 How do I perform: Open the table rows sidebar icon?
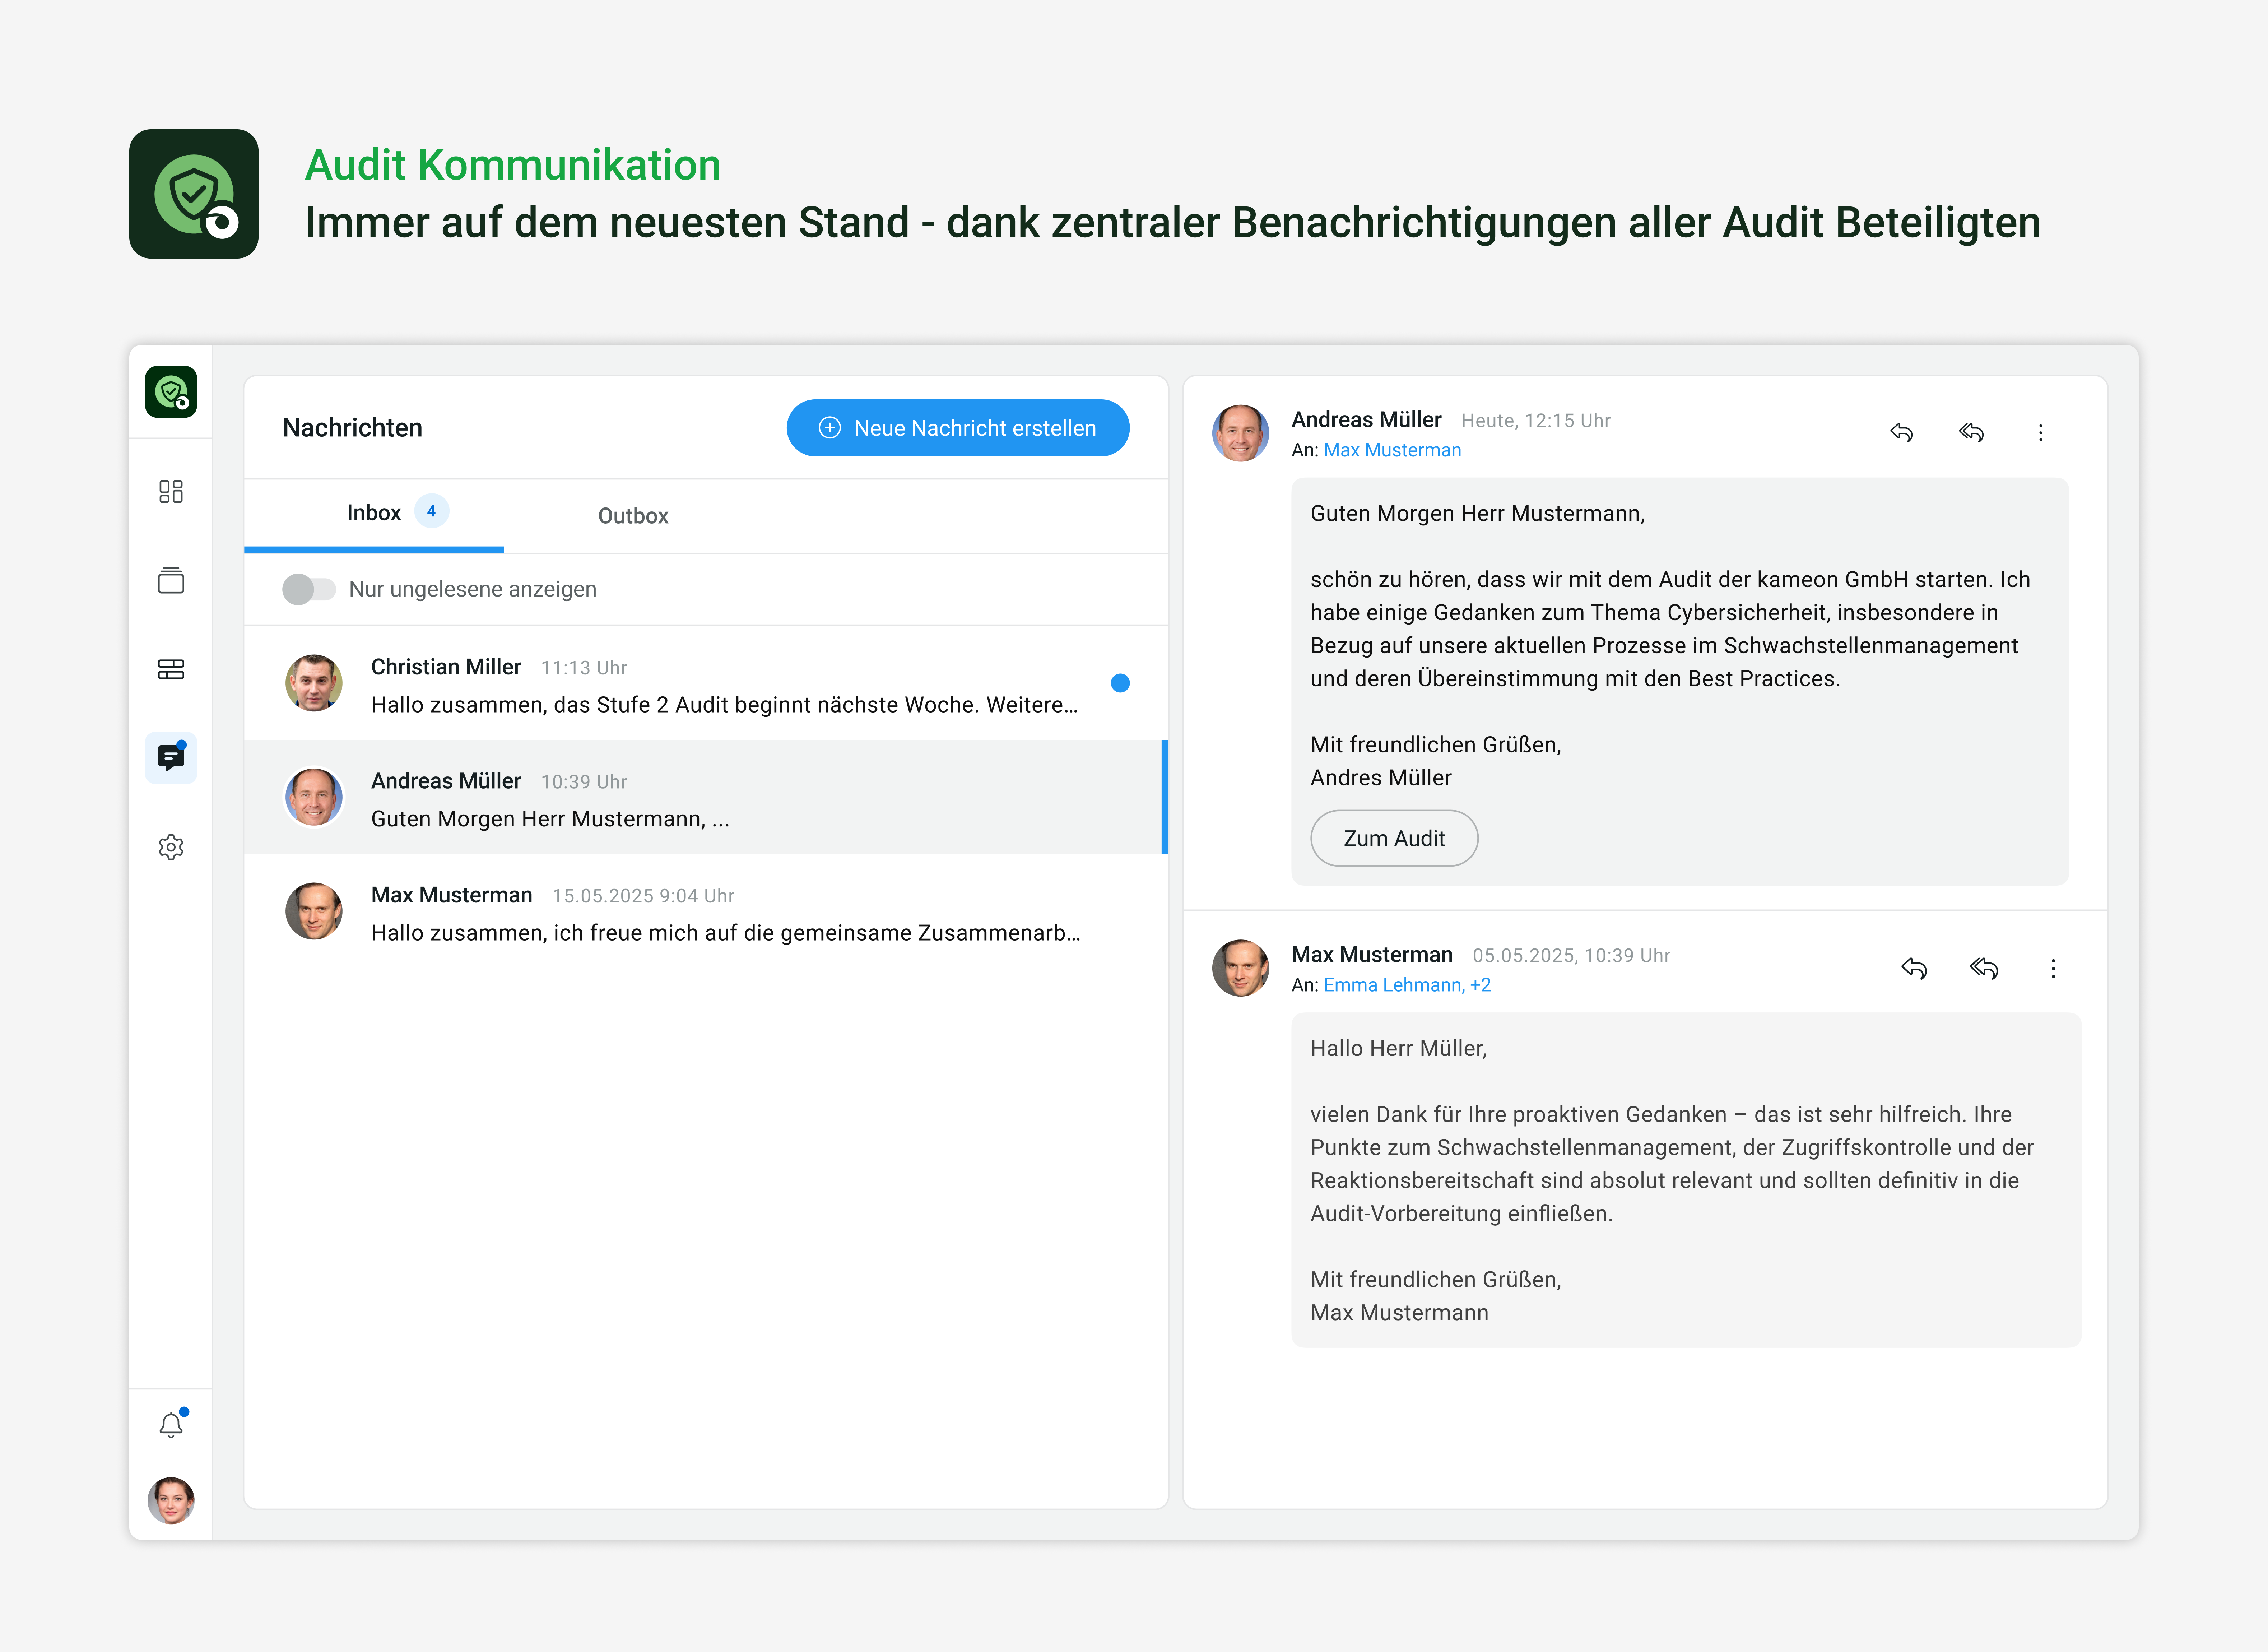tap(171, 669)
